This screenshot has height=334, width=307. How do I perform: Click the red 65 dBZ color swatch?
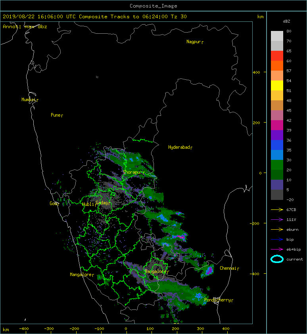tap(277, 56)
